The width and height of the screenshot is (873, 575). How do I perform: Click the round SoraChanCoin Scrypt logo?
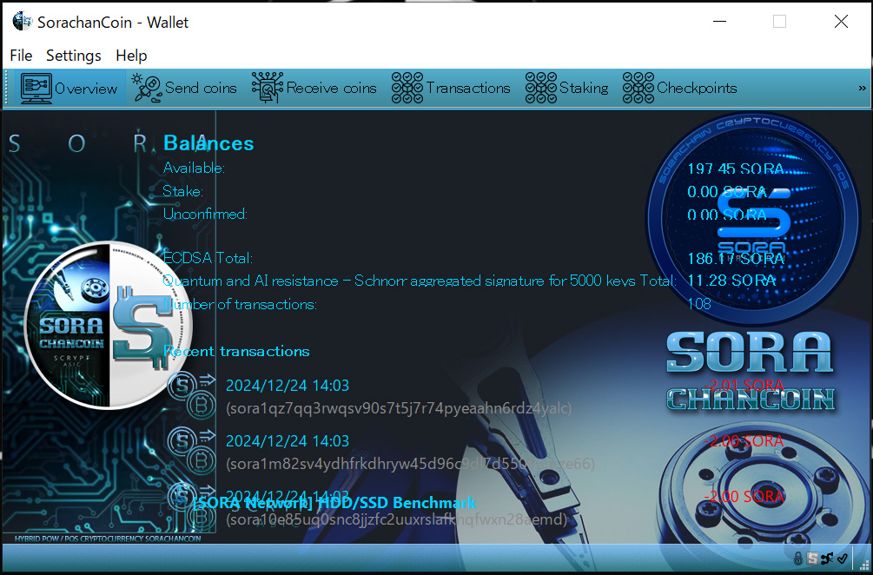click(x=109, y=325)
